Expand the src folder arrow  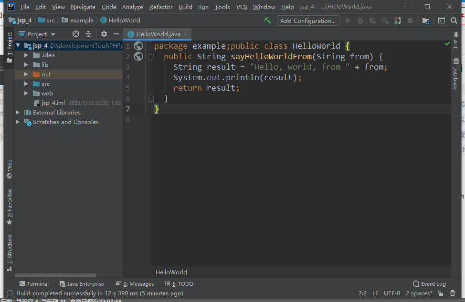(x=26, y=84)
